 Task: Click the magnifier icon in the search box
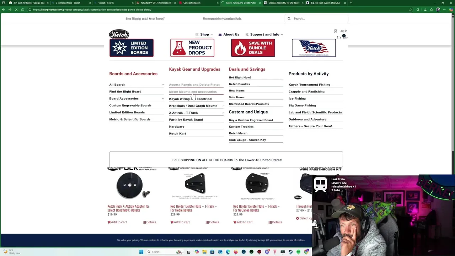tap(289, 18)
